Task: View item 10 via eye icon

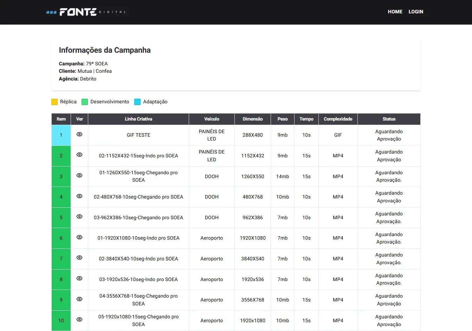Action: 79,320
